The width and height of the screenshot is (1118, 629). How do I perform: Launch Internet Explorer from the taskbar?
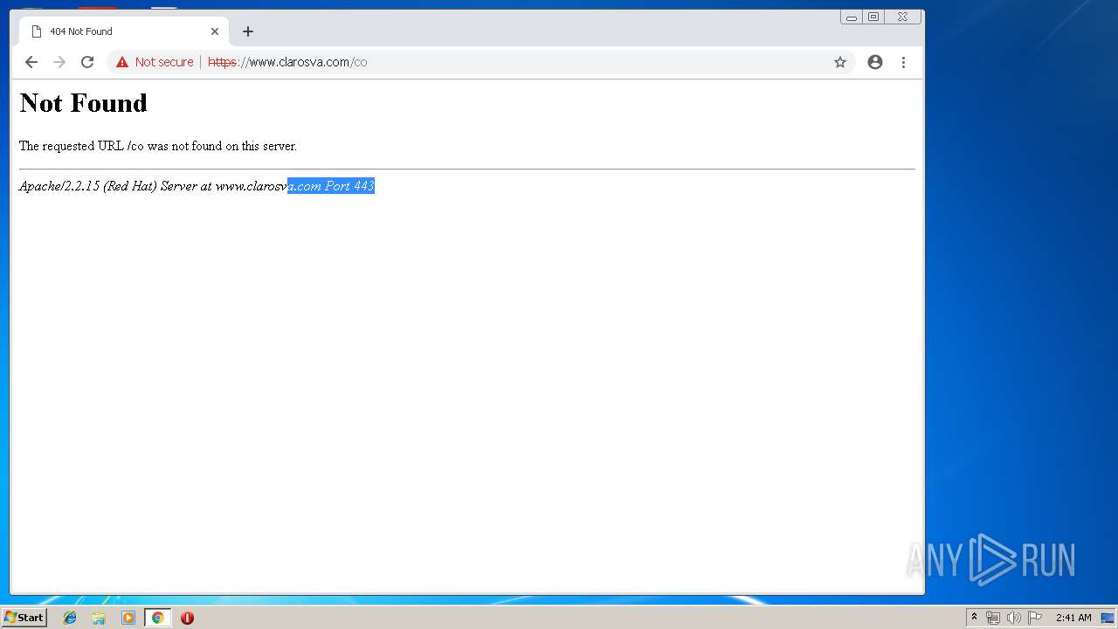tap(70, 618)
